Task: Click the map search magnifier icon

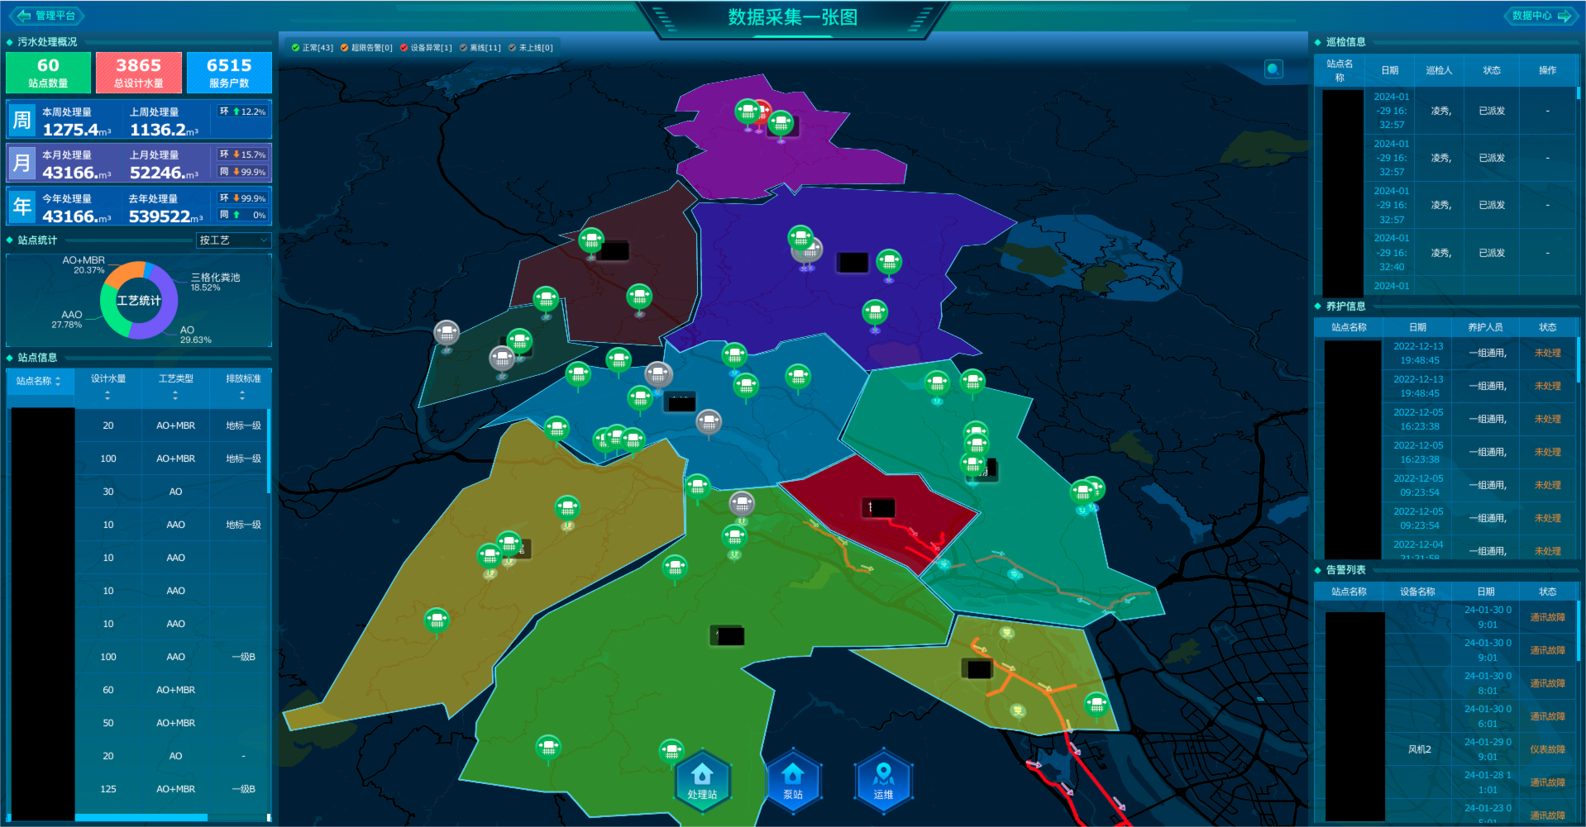Action: click(1273, 69)
